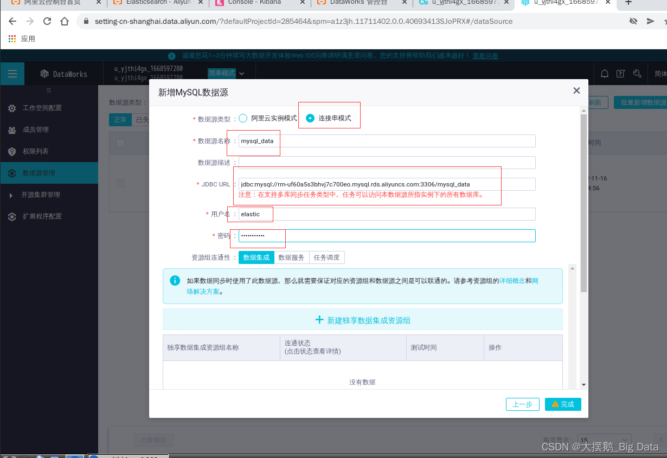Click the workspace configuration gear icon
667x458 pixels.
tap(12, 108)
